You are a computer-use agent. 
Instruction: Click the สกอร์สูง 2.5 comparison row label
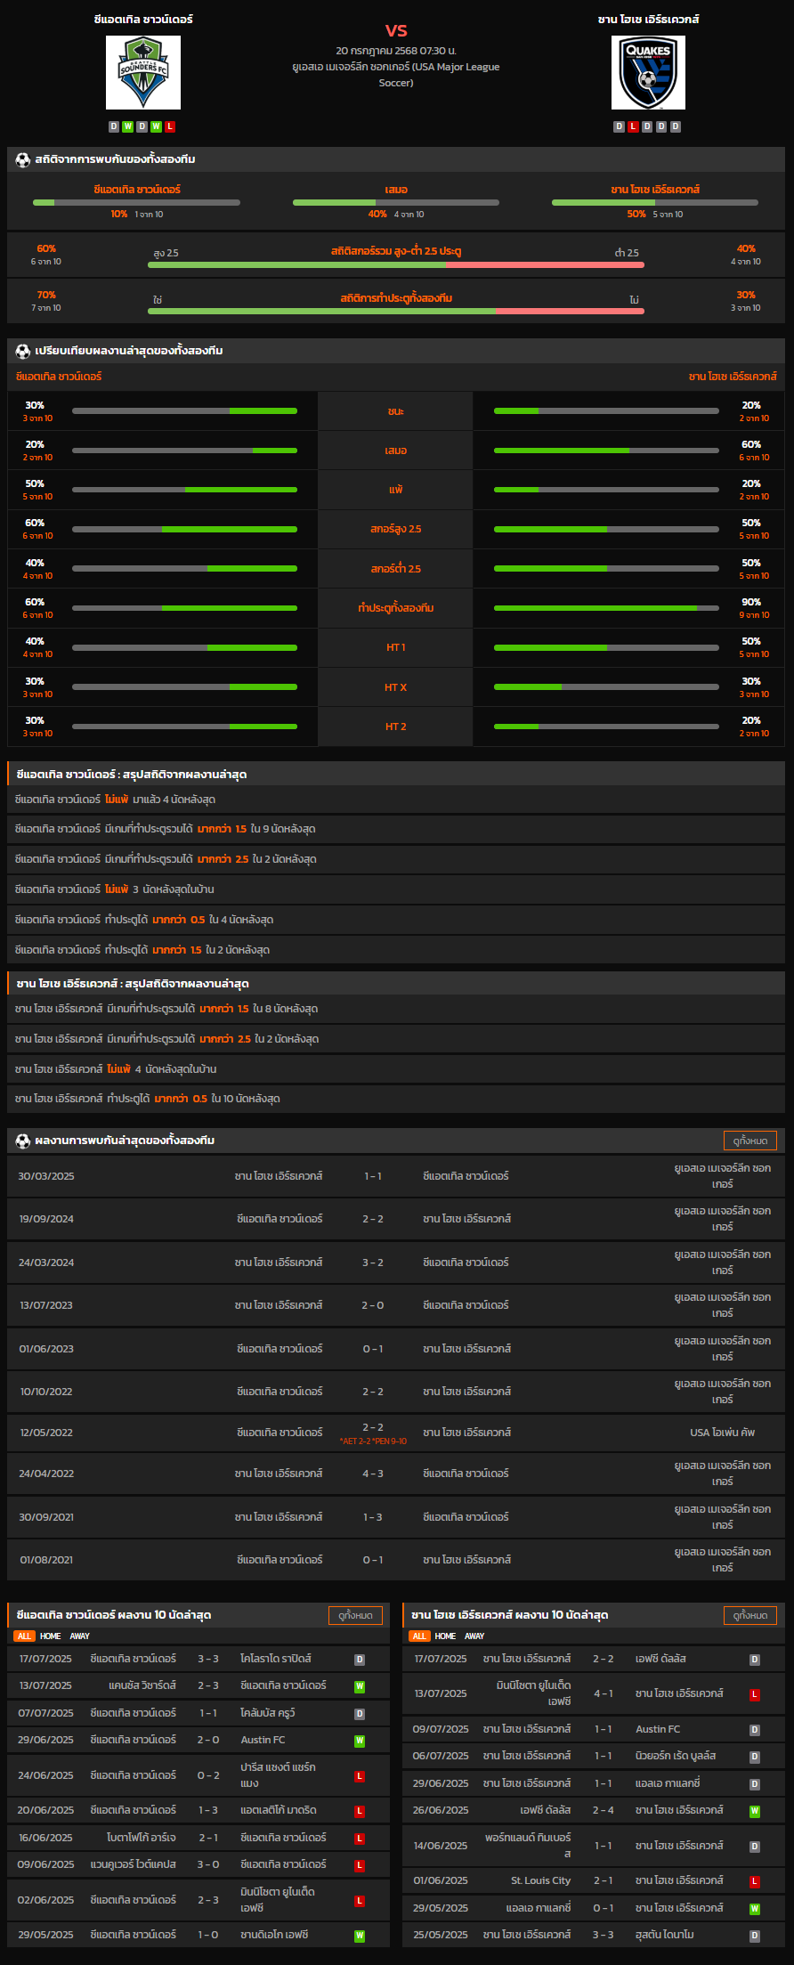396,529
